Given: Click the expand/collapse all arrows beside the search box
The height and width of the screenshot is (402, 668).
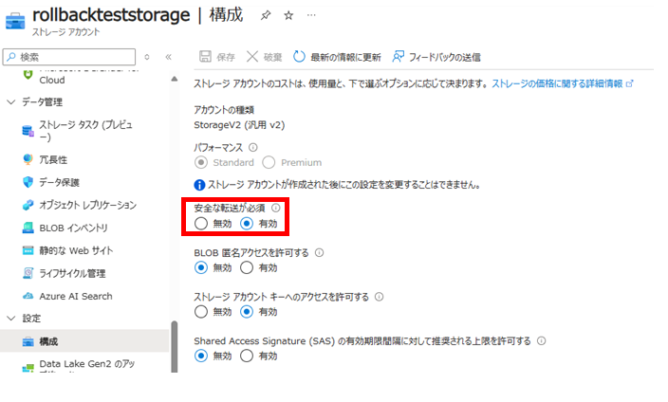Looking at the screenshot, I should point(147,57).
